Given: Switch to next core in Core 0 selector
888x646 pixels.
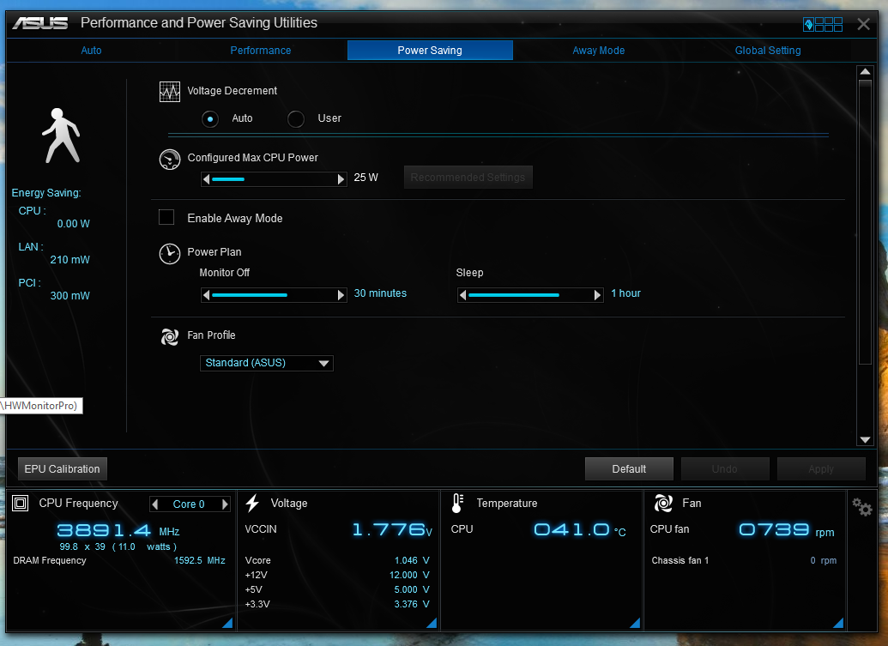Looking at the screenshot, I should (x=225, y=504).
